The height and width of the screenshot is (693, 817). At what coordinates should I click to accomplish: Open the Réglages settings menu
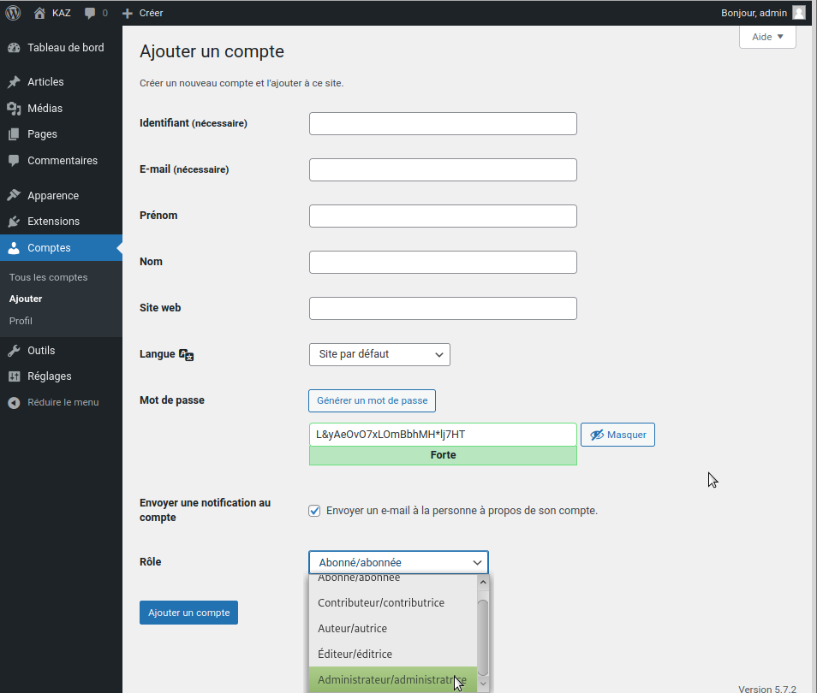[49, 376]
